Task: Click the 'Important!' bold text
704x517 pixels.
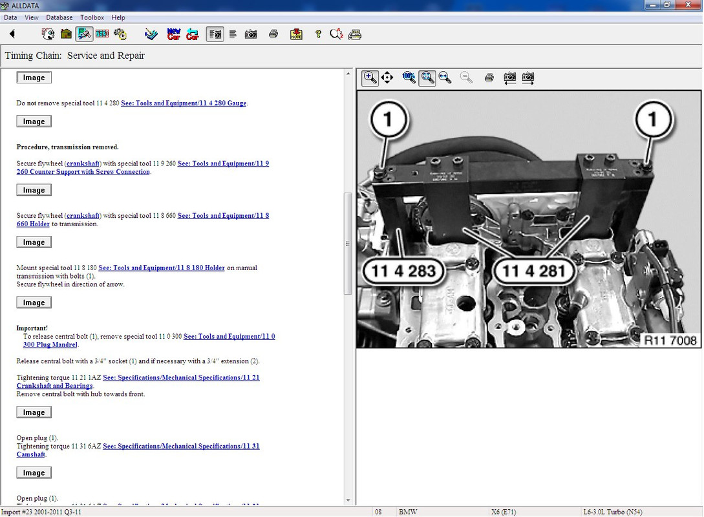Action: point(32,328)
